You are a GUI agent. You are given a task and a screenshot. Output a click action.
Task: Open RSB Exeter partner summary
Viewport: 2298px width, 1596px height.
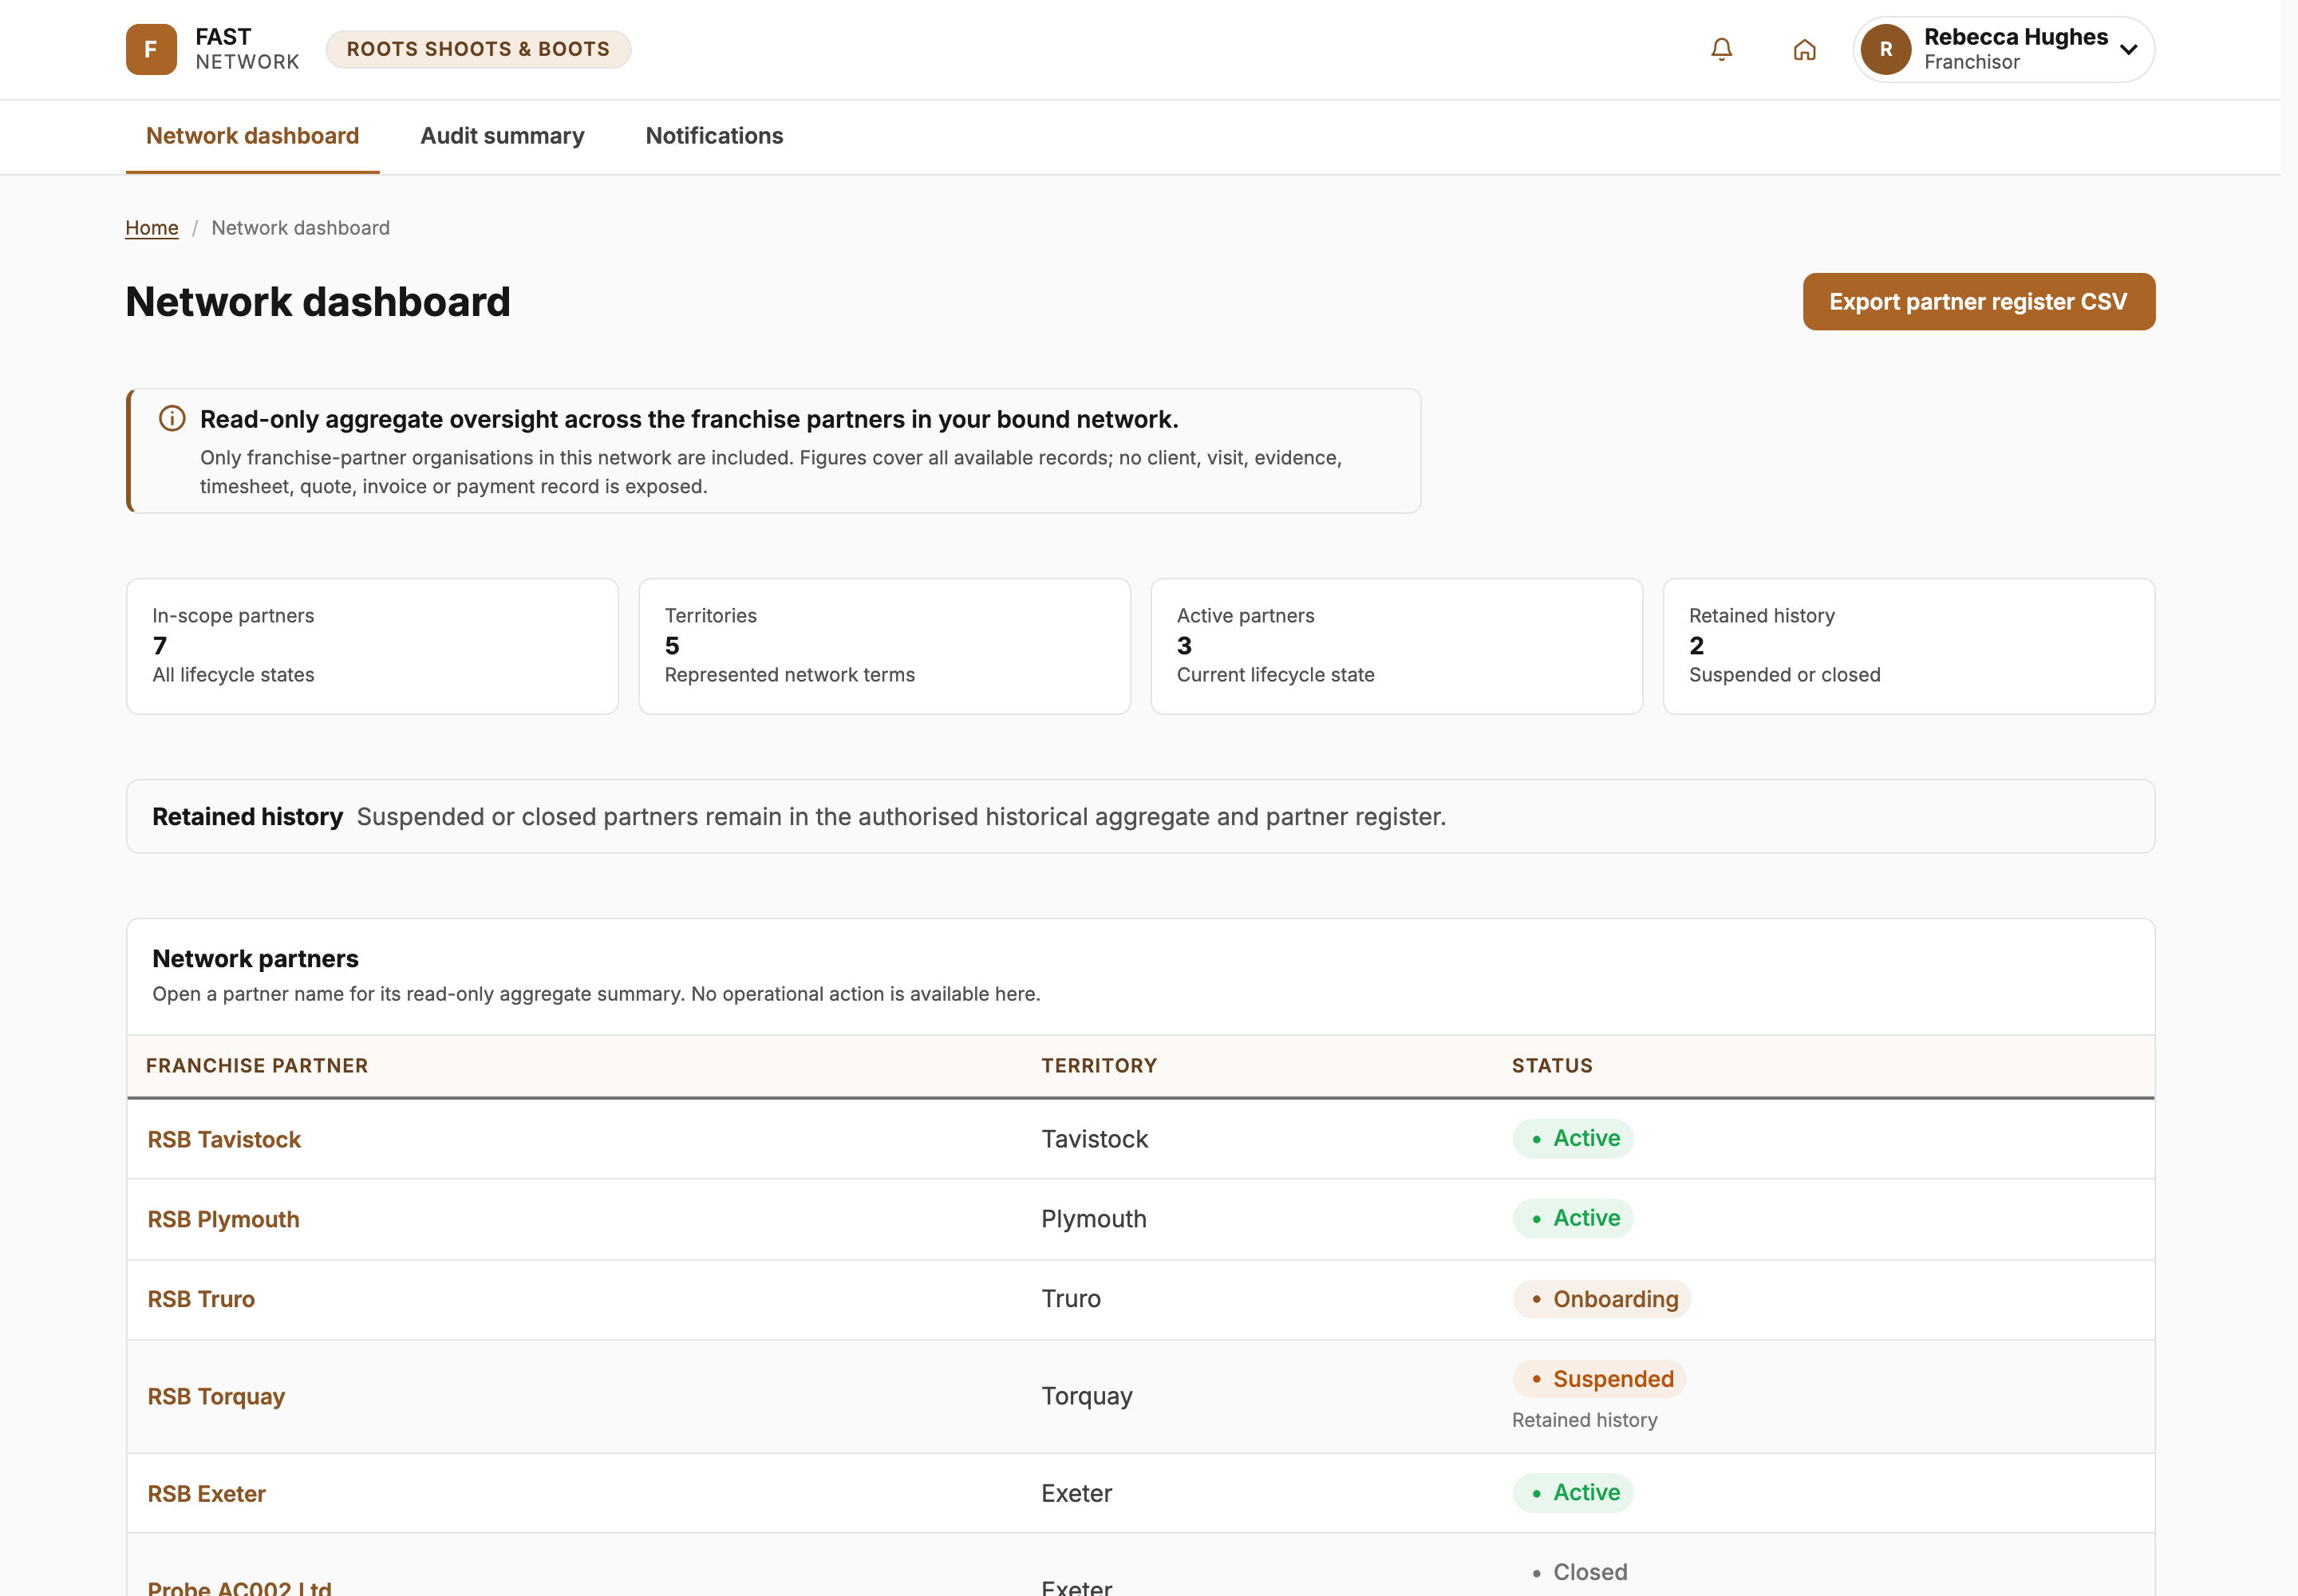[206, 1493]
